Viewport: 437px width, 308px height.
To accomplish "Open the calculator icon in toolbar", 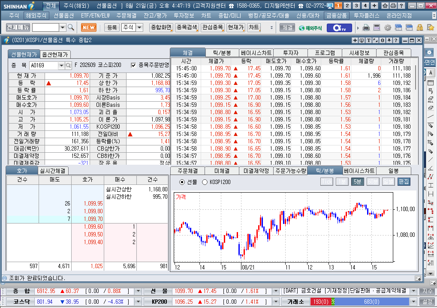I will [x=377, y=27].
